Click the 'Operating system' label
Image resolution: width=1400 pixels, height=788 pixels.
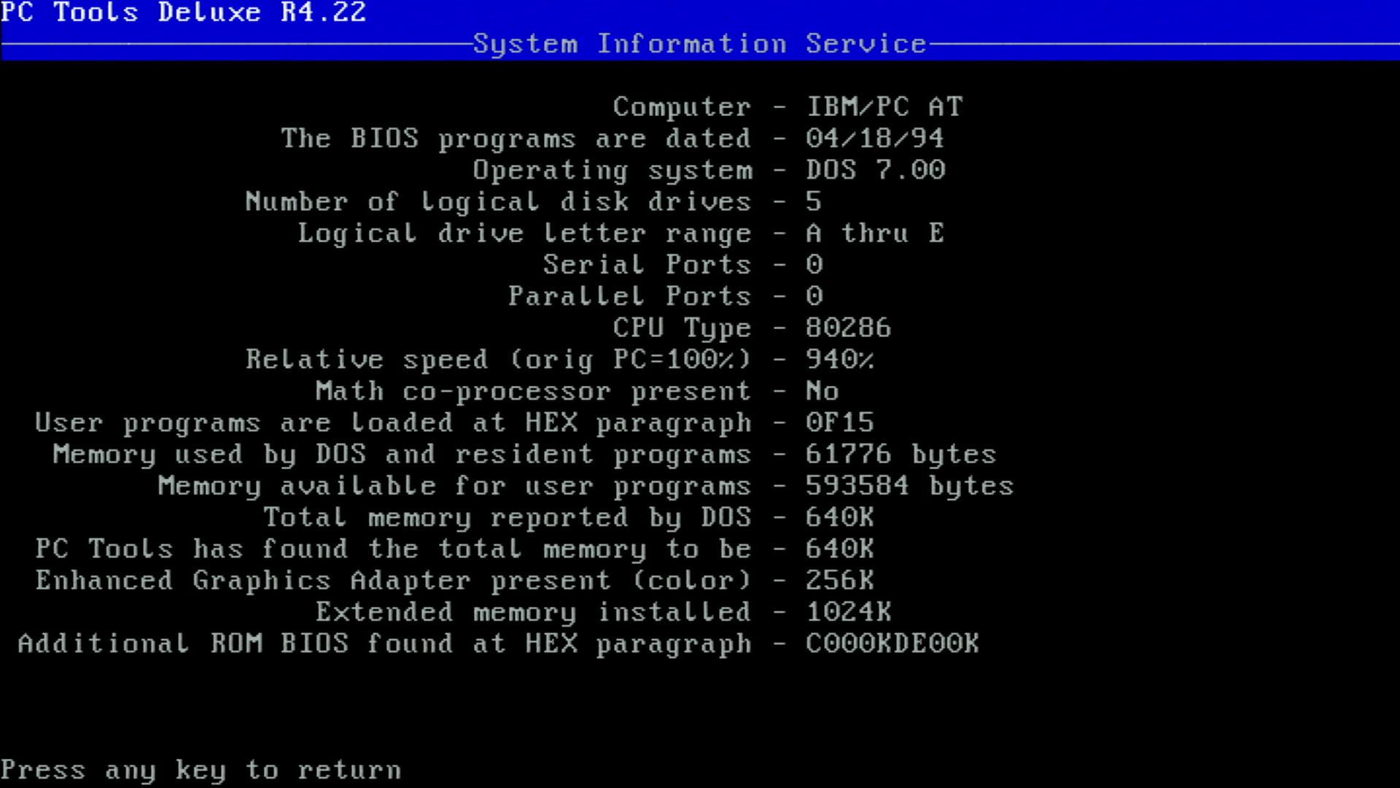[x=612, y=171]
